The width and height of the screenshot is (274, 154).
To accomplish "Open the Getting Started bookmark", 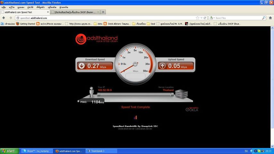I will [26, 24].
